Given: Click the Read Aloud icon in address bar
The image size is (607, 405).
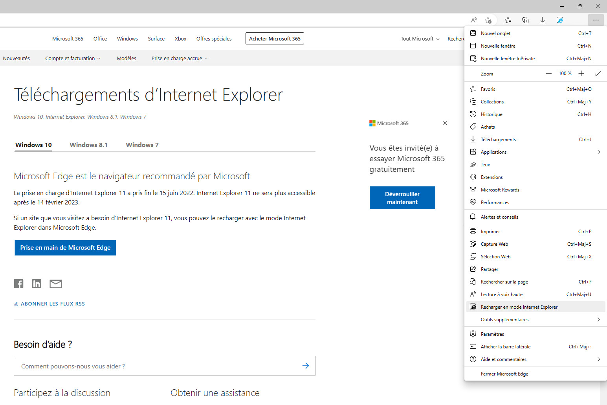Looking at the screenshot, I should pos(474,20).
